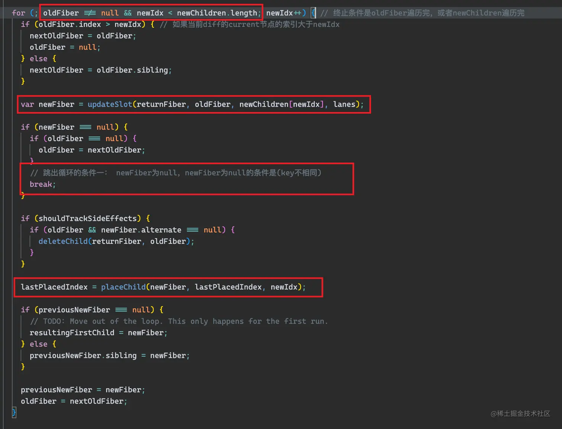Click the "deleteChild" function call
The width and height of the screenshot is (562, 429).
tap(63, 241)
